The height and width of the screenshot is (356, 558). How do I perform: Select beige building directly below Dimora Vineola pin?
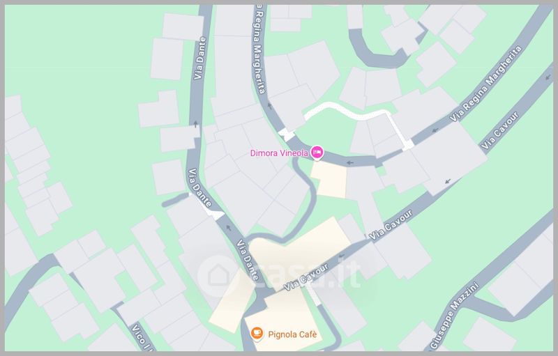330,180
